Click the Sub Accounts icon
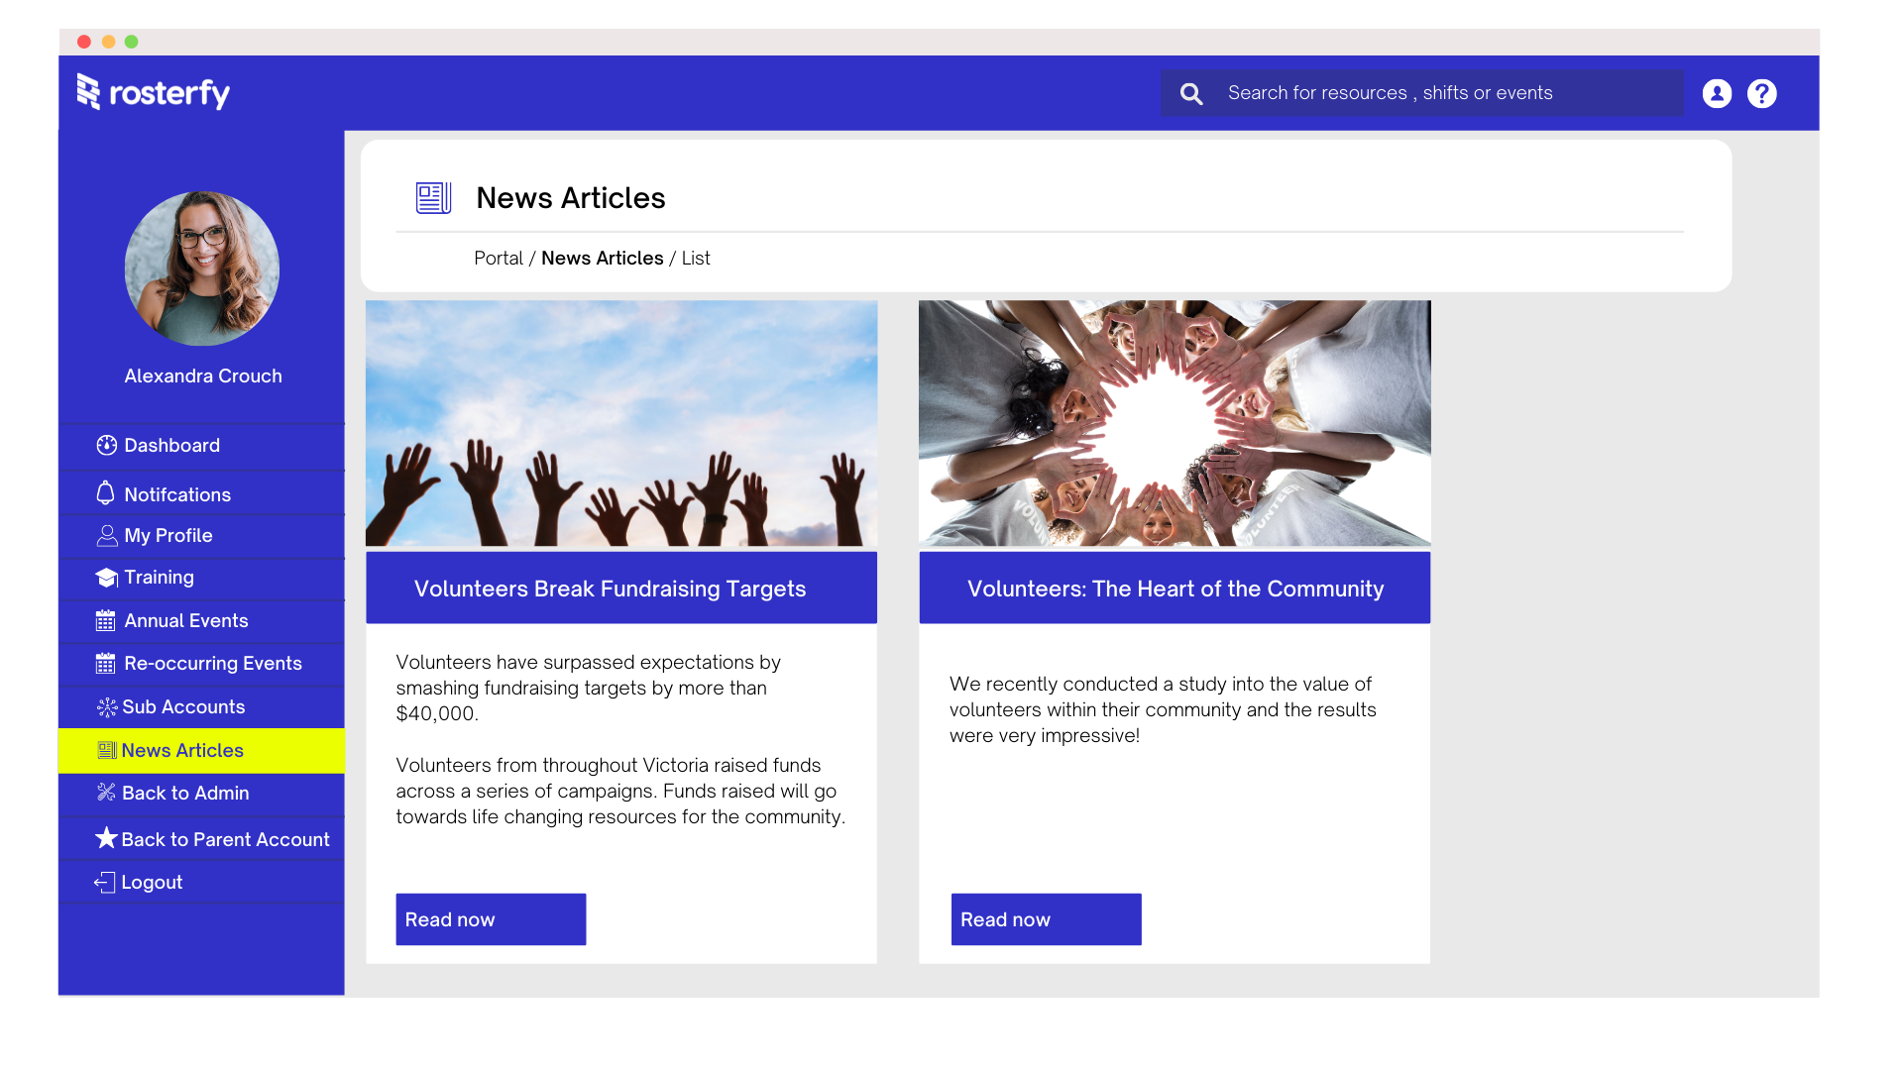Image resolution: width=1903 pixels, height=1070 pixels. point(107,707)
